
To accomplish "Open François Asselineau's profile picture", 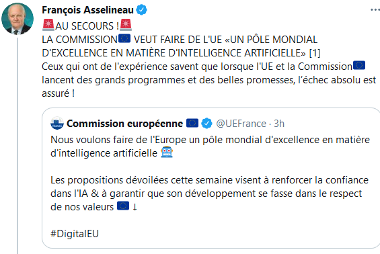I will pyautogui.click(x=17, y=19).
